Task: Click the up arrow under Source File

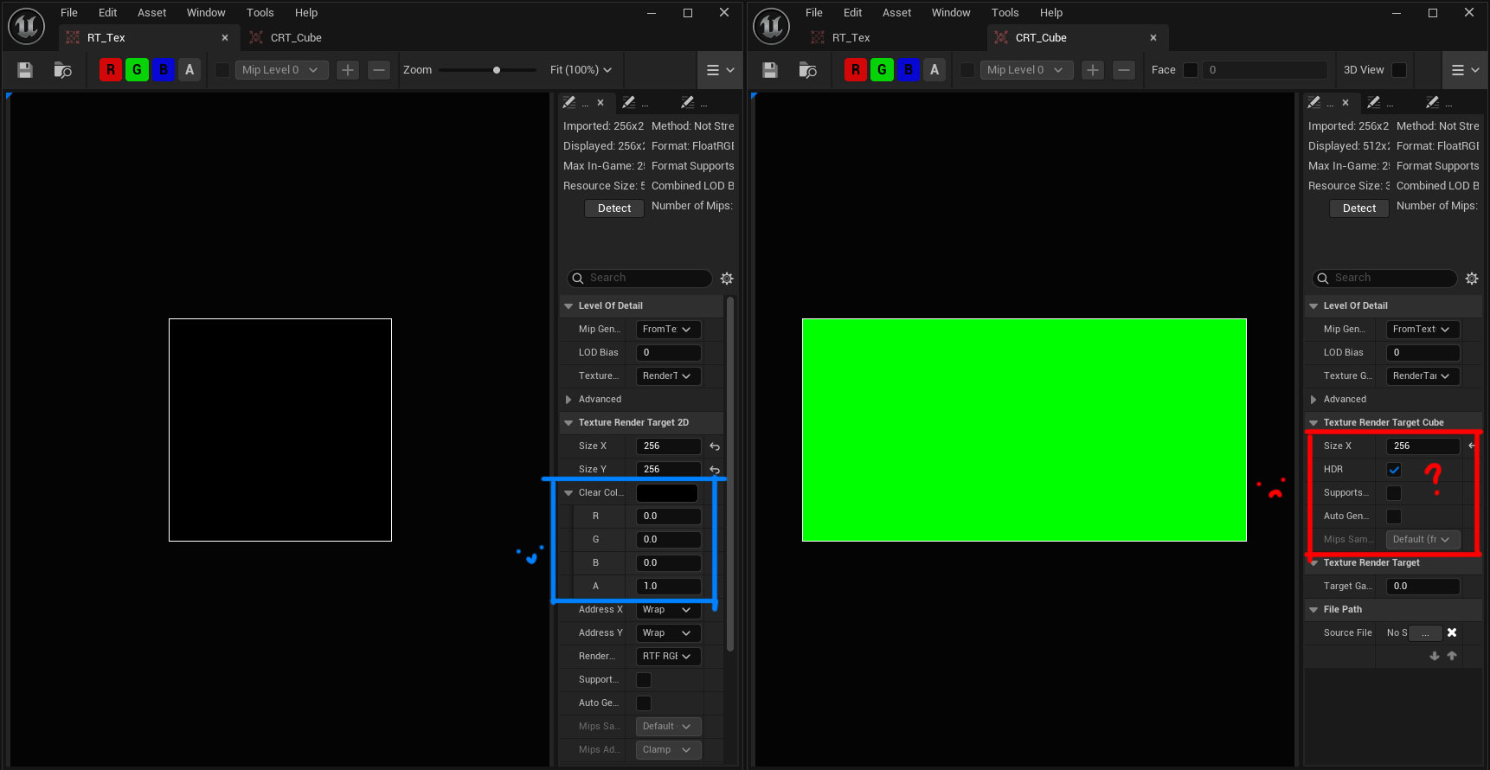Action: point(1452,656)
